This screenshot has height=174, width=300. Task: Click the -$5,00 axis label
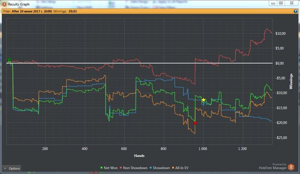(280, 78)
